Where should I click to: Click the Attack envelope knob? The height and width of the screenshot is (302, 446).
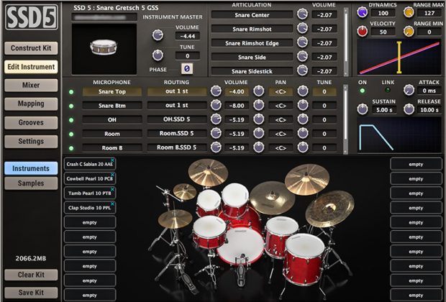coord(409,90)
